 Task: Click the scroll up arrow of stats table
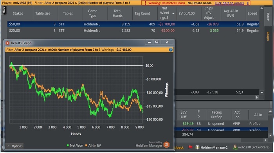point(261,8)
